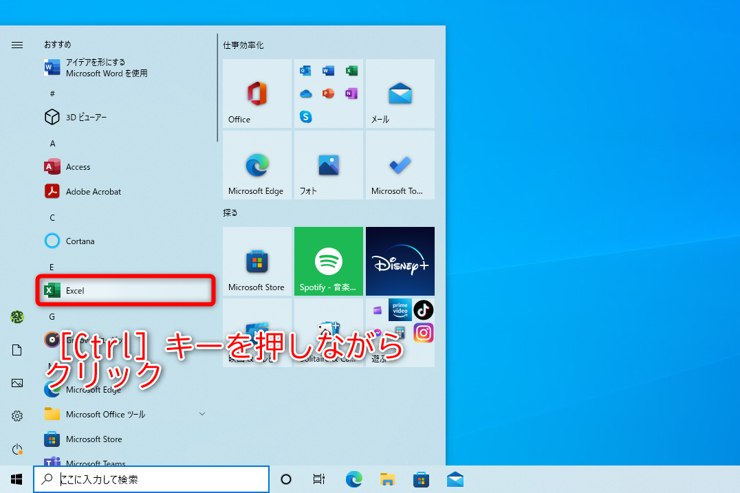Viewport: 740px width, 493px height.
Task: Launch File Explorer from the taskbar
Action: coord(387,479)
